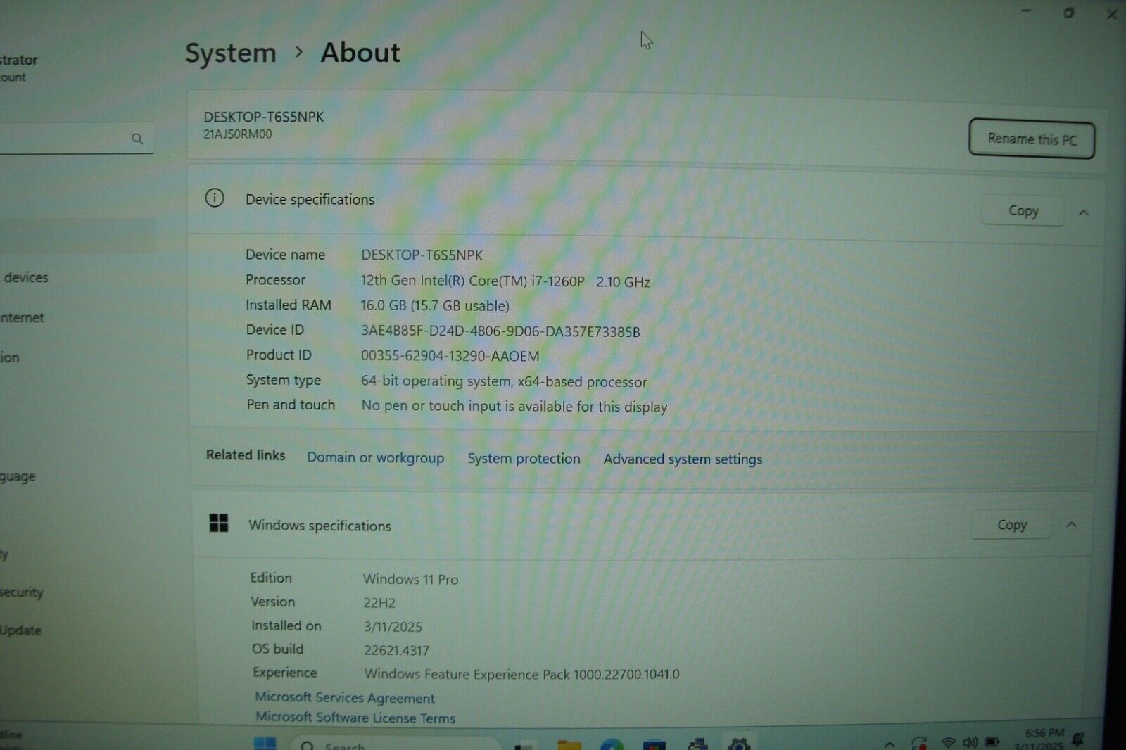Viewport: 1126px width, 750px height.
Task: Open Microsoft Store from the taskbar
Action: (654, 744)
